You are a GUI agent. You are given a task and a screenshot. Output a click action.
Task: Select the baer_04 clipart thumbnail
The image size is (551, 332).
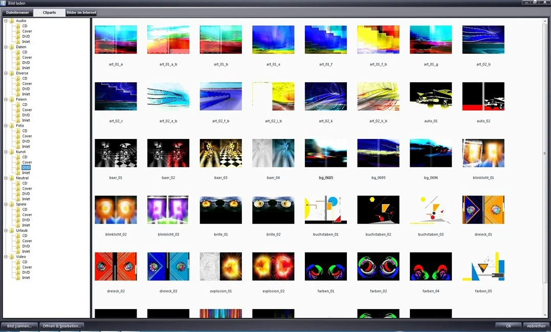tap(273, 153)
